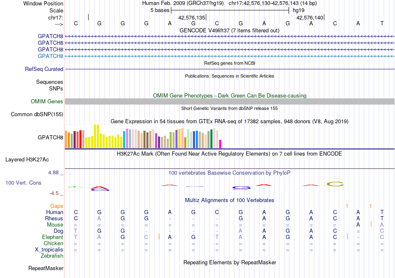395x278 pixels.
Task: Click the 100 Vert. Cons track label
Action: point(23,183)
